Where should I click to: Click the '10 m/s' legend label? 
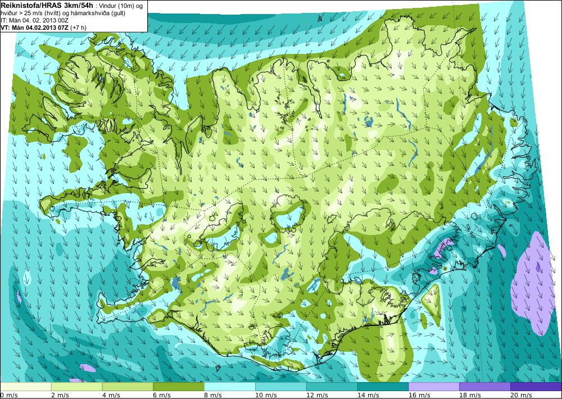coord(266,395)
